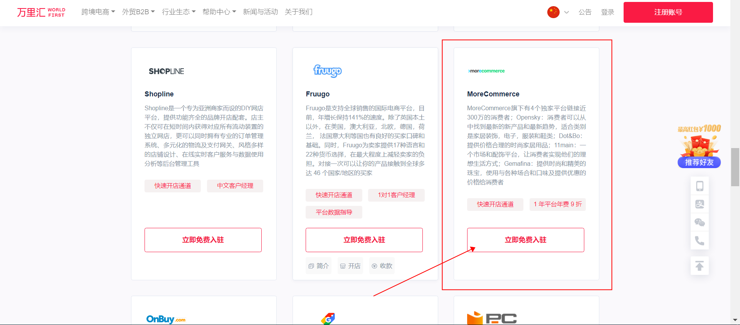Viewport: 740px width, 325px height.
Task: Click the Alipay sidebar icon
Action: [700, 204]
